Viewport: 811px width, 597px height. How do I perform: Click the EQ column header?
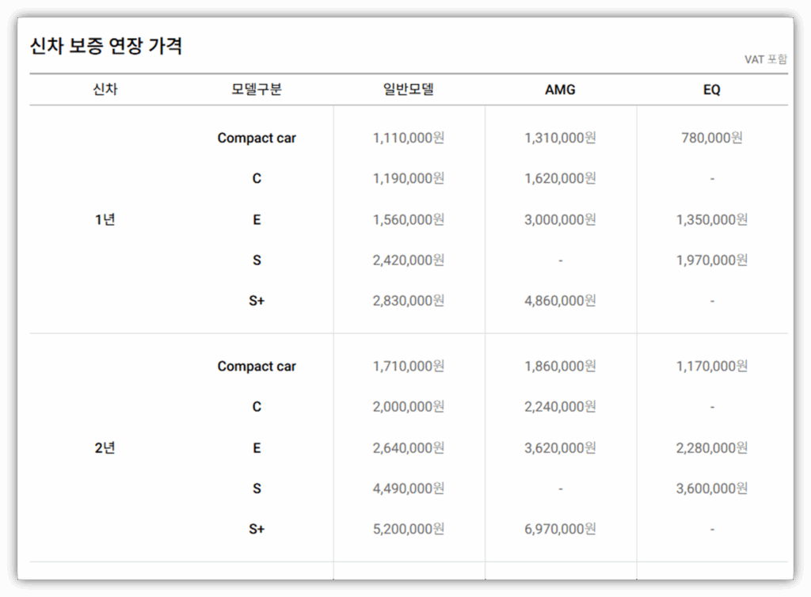click(x=711, y=89)
